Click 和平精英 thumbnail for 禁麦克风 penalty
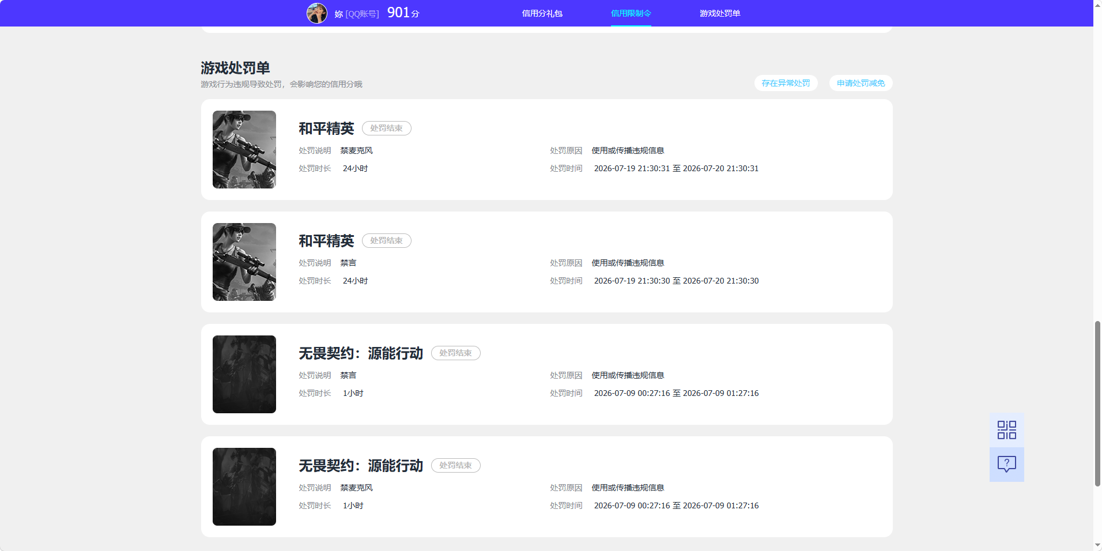The width and height of the screenshot is (1102, 551). (244, 149)
